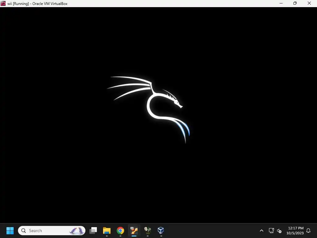Open the notifications bell icon
Viewport: 317px width, 238px height.
point(308,231)
